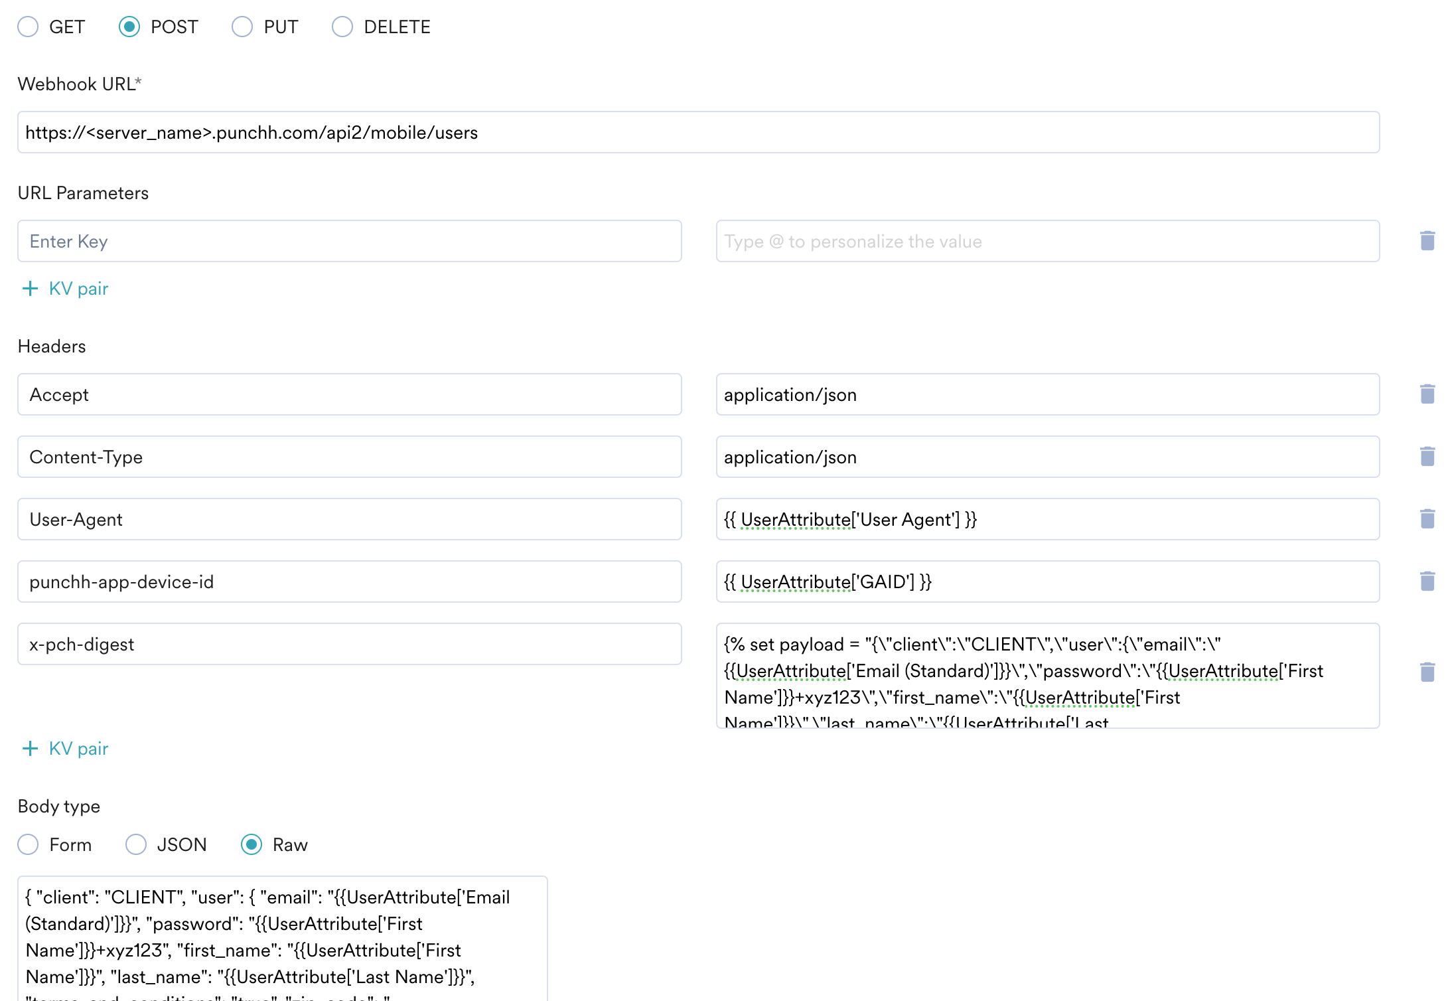This screenshot has width=1448, height=1001.
Task: Delete the URL parameter row using its trash icon
Action: pyautogui.click(x=1427, y=241)
